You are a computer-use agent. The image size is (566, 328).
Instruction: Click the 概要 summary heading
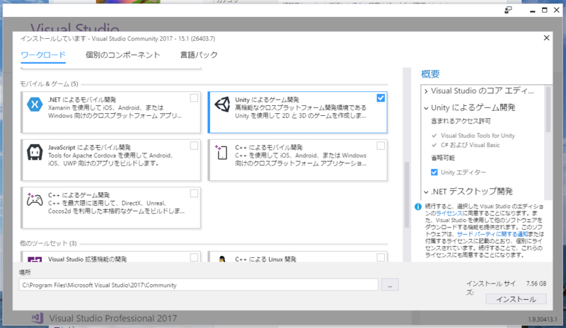point(430,74)
